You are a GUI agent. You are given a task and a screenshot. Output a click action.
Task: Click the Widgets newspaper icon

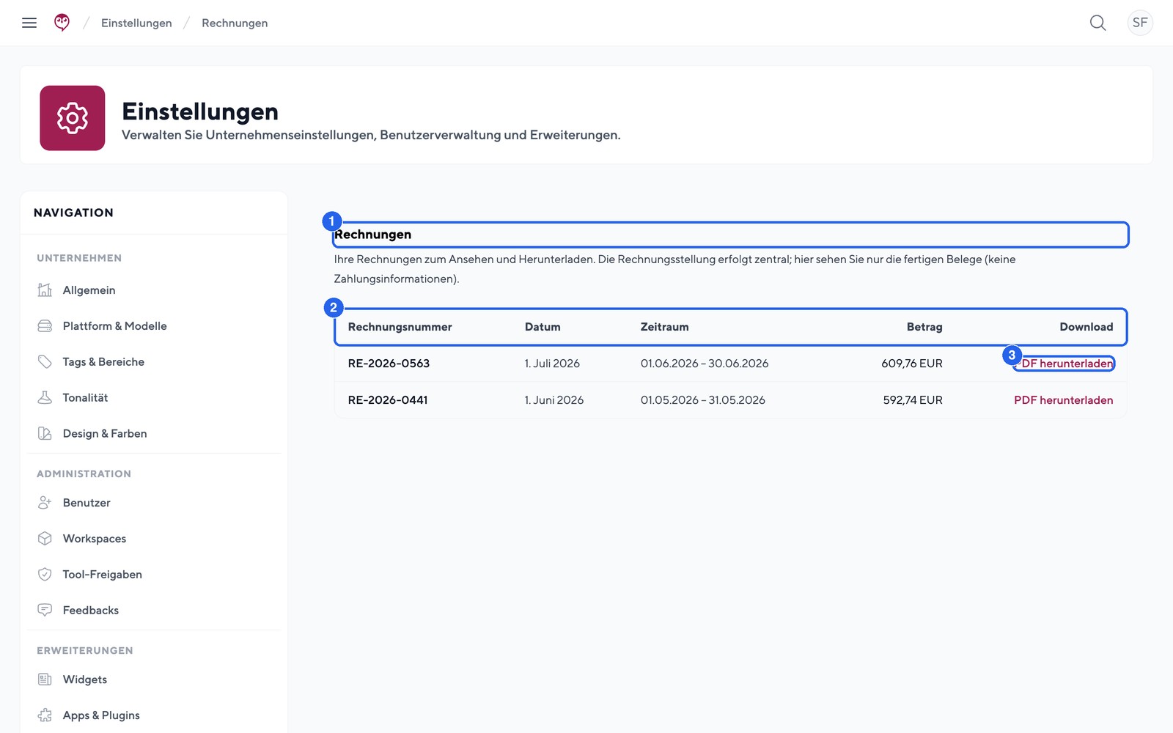pos(45,679)
